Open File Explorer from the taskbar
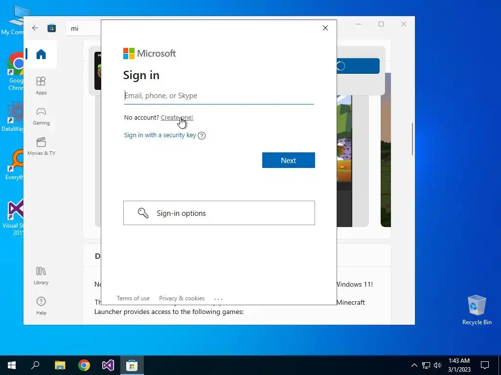Screen dimensions: 501x375 click(x=60, y=365)
